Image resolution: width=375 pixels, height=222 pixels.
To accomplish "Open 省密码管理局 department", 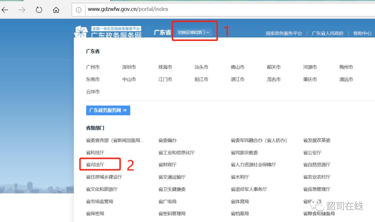I will coord(172,214).
